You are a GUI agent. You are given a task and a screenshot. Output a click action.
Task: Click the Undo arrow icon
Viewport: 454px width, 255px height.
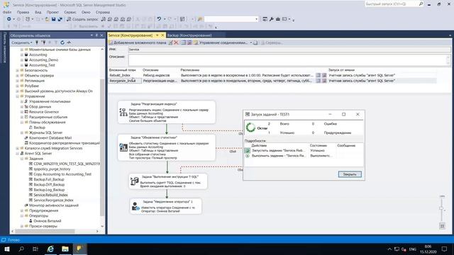point(159,19)
